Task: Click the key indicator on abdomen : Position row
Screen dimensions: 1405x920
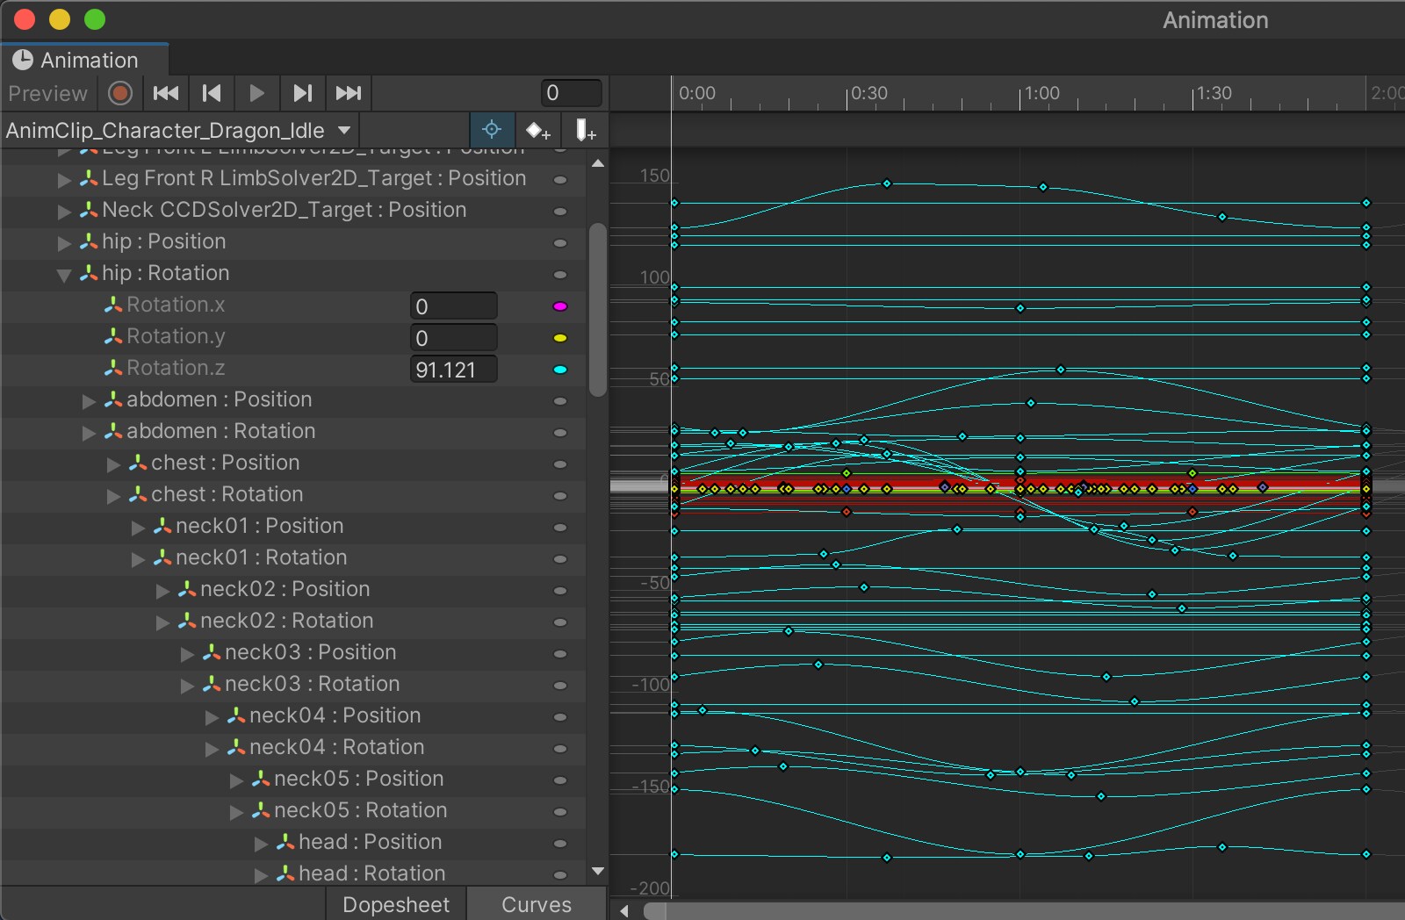Action: coord(560,401)
